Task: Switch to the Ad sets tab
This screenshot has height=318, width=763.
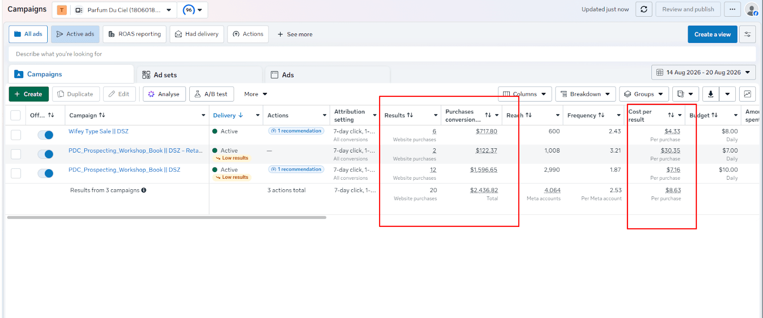Action: coord(200,75)
